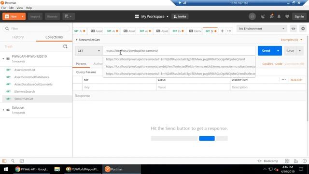Screen dimensions: 309x174
Task: Open the params column options ellipsis
Action: pyautogui.click(x=283, y=80)
